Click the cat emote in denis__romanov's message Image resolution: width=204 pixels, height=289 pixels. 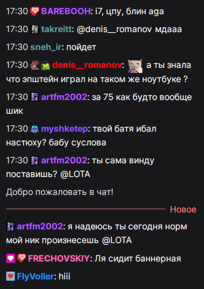pos(135,66)
